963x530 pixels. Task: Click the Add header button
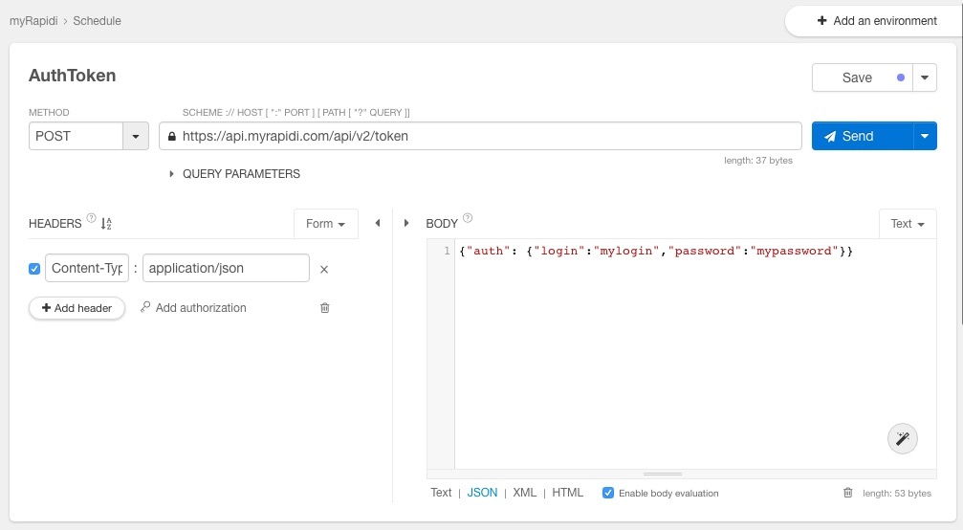click(x=77, y=308)
